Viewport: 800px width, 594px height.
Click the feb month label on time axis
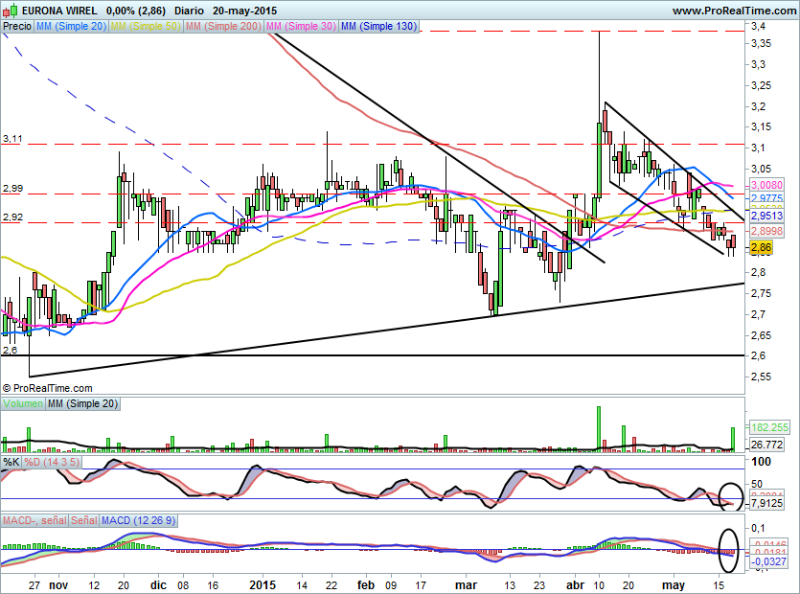tap(366, 584)
